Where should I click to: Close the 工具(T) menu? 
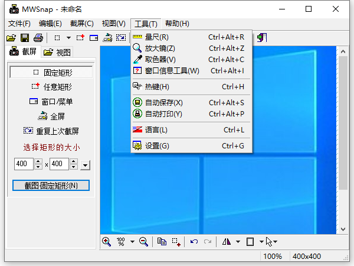[x=146, y=24]
